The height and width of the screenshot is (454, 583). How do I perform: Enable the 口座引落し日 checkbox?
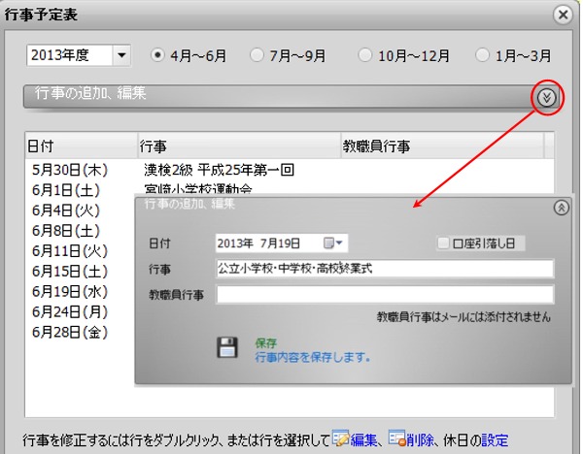point(445,243)
